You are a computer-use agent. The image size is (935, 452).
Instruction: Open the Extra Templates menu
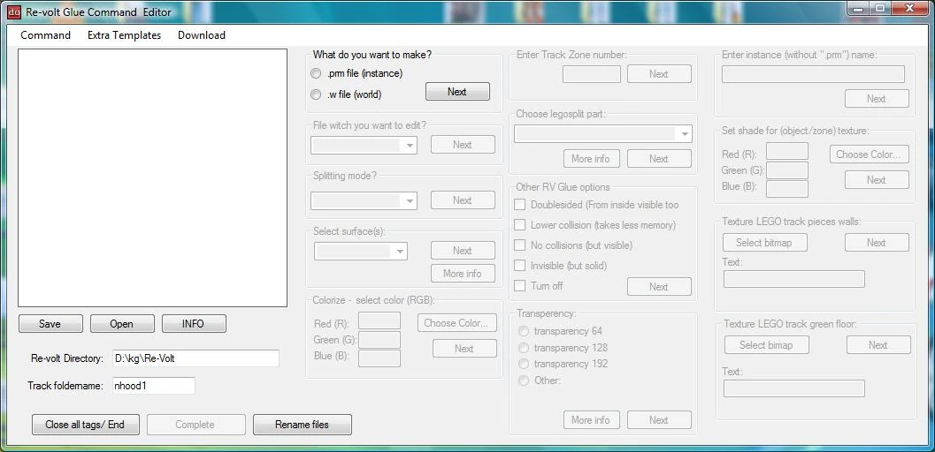[124, 35]
